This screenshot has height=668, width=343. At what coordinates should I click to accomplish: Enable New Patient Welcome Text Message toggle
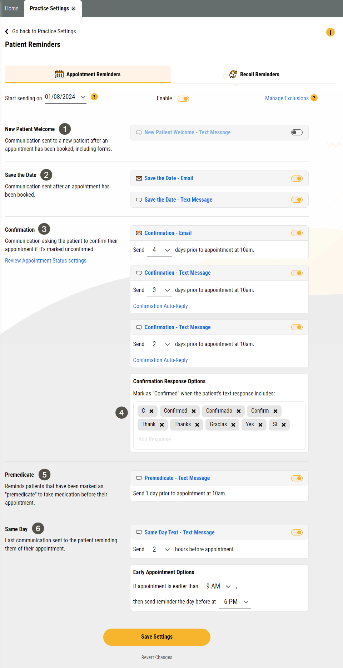(x=297, y=133)
